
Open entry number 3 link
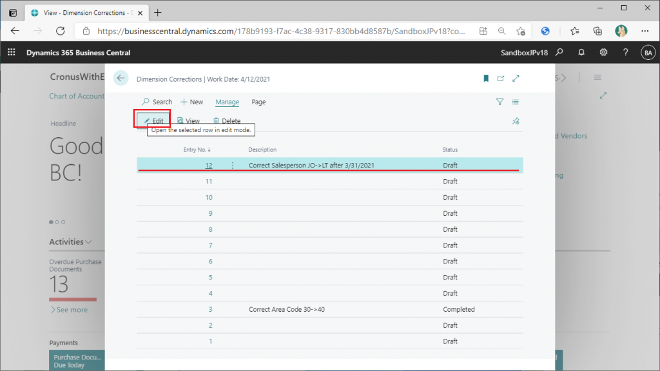[x=209, y=310]
